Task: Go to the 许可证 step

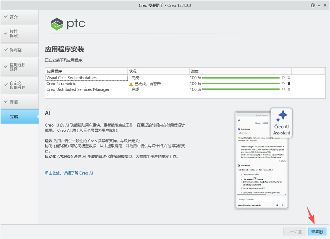Action: pos(20,50)
